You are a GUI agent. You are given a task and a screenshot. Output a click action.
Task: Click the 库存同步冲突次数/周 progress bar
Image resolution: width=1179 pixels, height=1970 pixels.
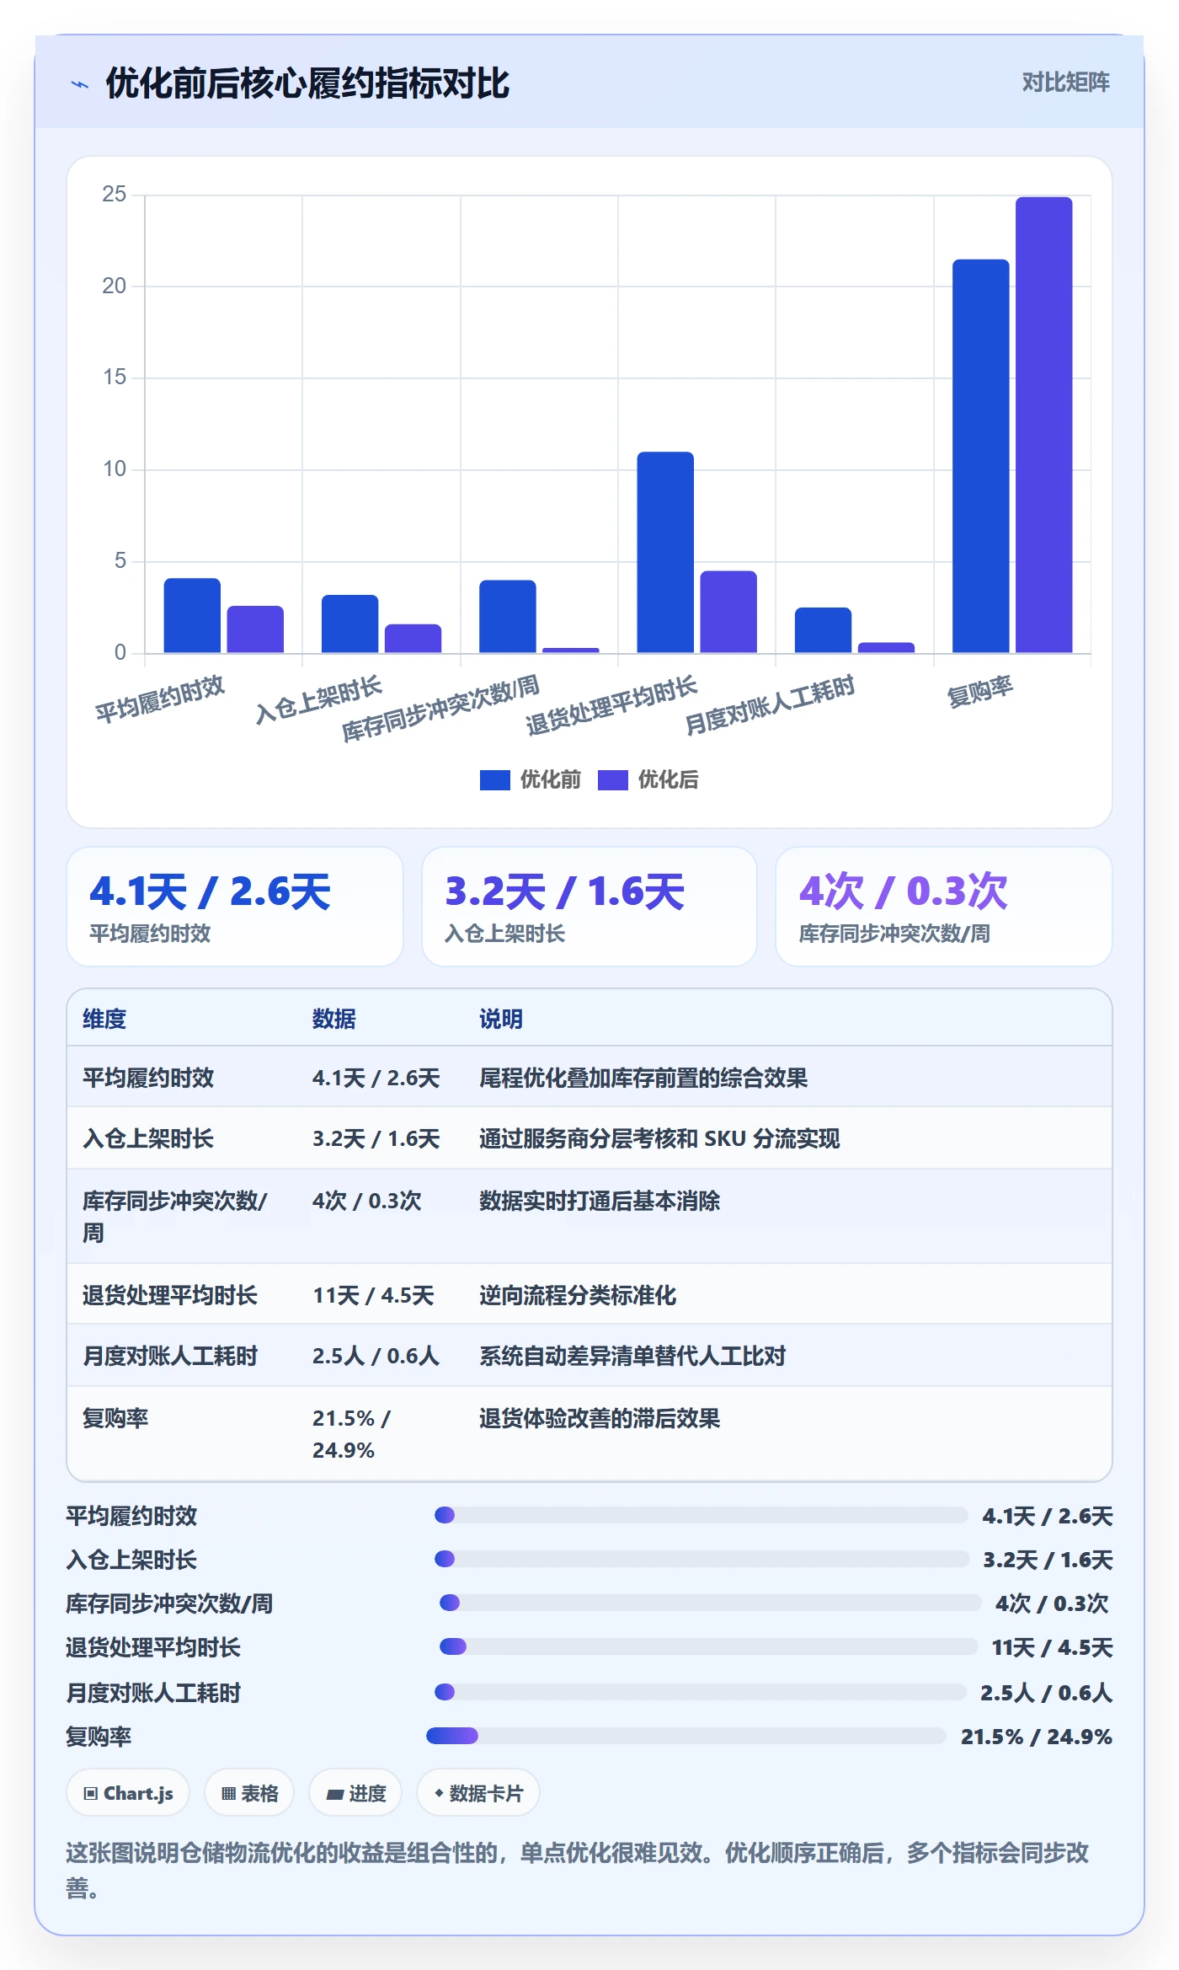click(710, 1603)
